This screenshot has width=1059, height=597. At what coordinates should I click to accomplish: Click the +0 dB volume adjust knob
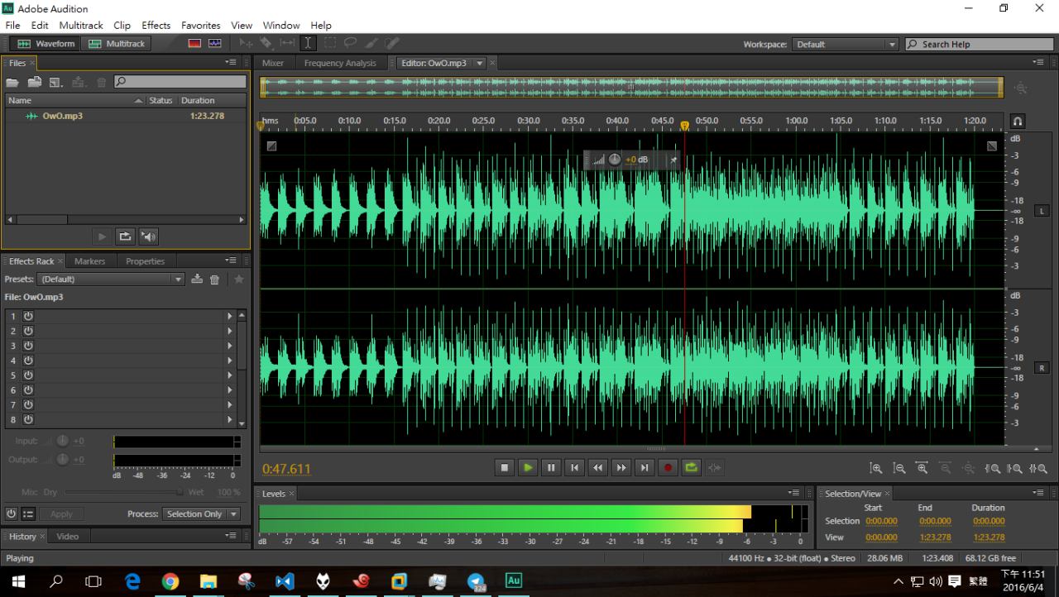coord(615,160)
